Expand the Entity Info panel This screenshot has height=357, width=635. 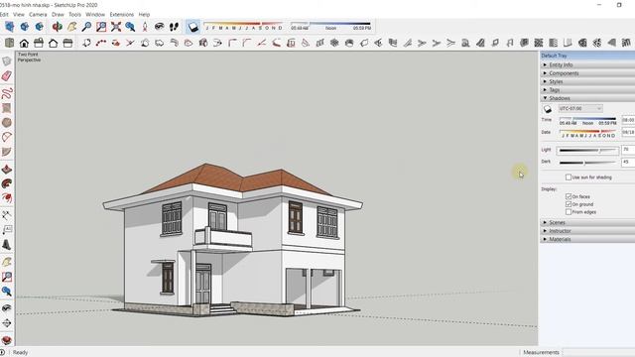pyautogui.click(x=587, y=64)
